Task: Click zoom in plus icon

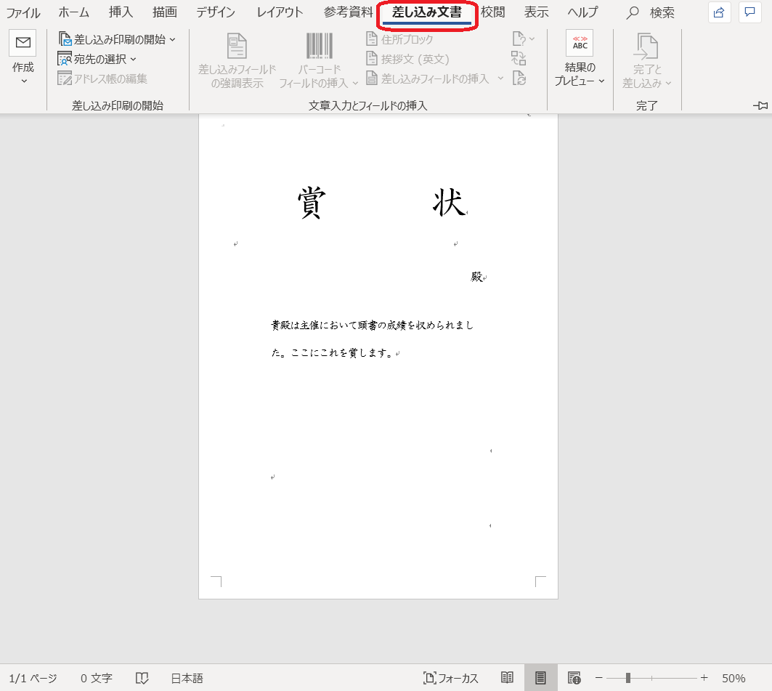Action: click(704, 678)
